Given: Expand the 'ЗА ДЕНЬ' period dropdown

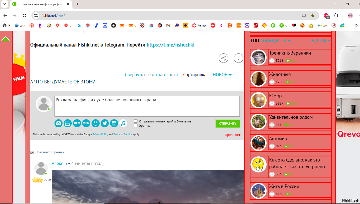Looking at the screenshot, I should pyautogui.click(x=319, y=41).
